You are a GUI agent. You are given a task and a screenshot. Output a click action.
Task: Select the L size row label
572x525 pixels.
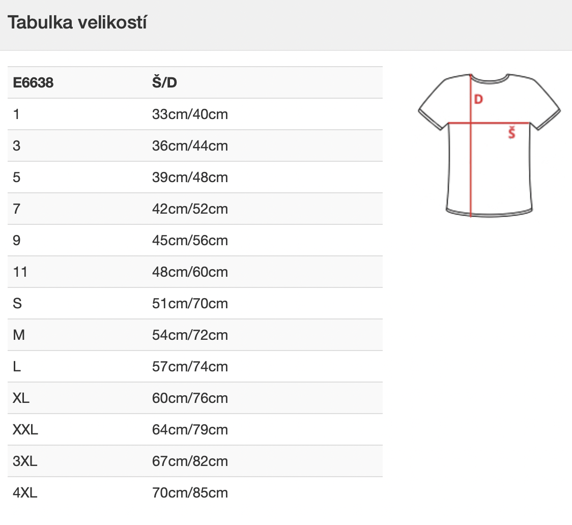[x=17, y=367]
